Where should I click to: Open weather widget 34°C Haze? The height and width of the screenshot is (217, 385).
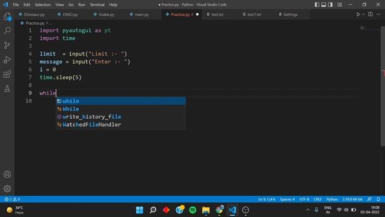tap(15, 210)
